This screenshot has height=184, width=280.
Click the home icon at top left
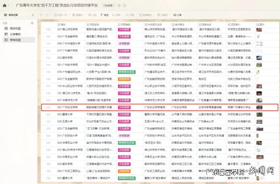[5, 5]
